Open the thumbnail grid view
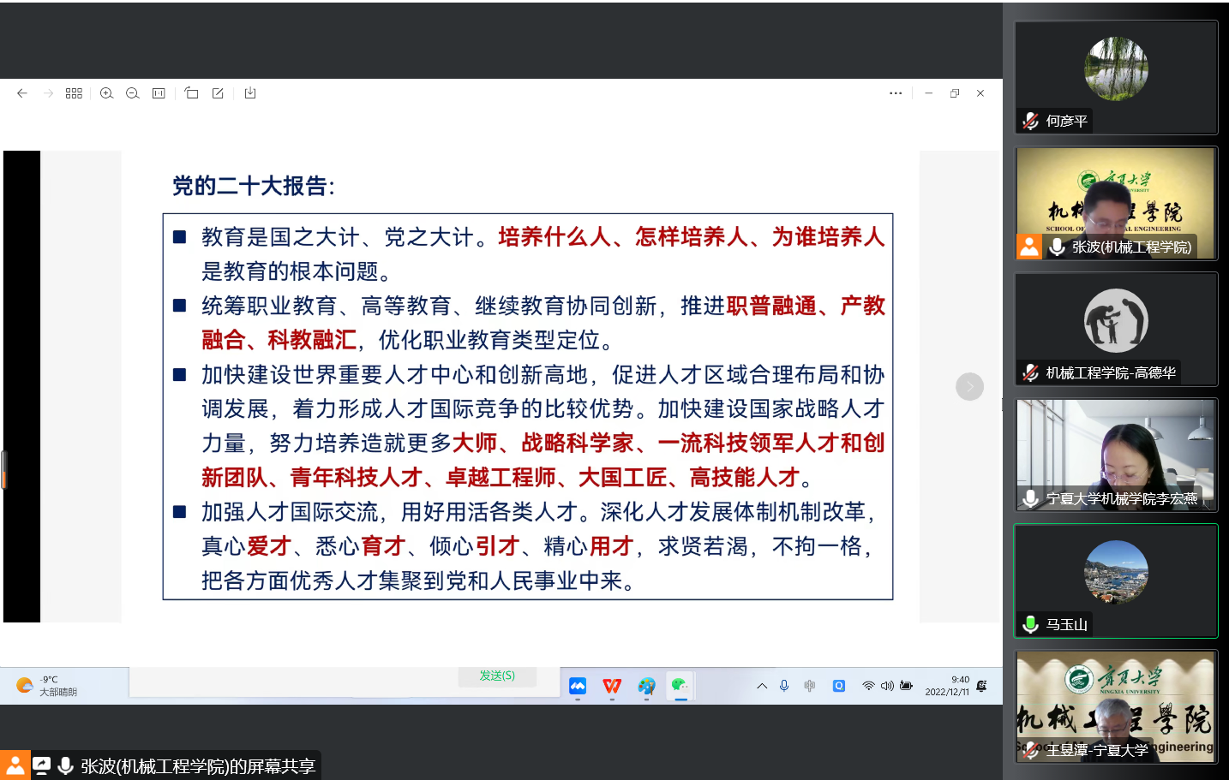 74,93
